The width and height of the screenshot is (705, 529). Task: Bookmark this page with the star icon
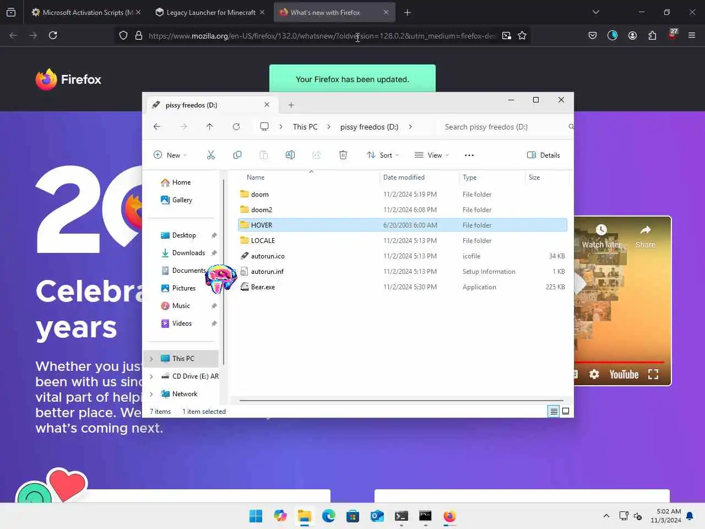[x=522, y=35]
